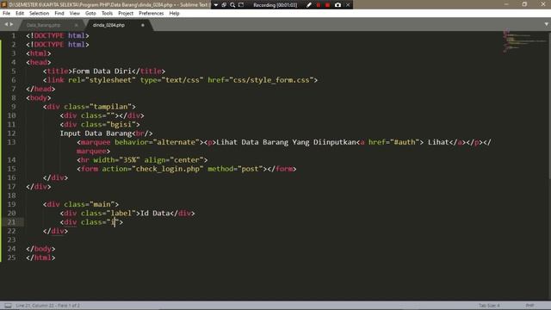
Task: Click the PHP syntax selector in status bar
Action: 529,306
